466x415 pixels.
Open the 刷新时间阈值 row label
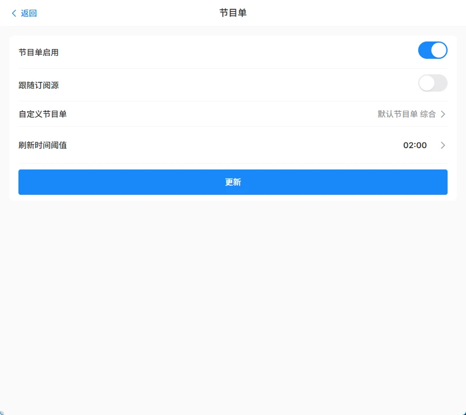pyautogui.click(x=43, y=145)
